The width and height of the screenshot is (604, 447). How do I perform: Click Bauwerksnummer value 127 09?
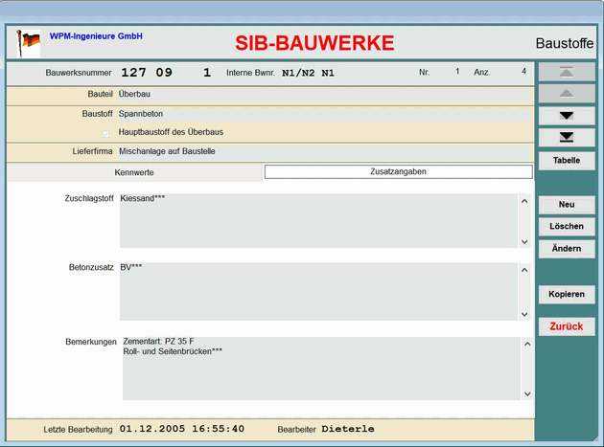[x=147, y=73]
